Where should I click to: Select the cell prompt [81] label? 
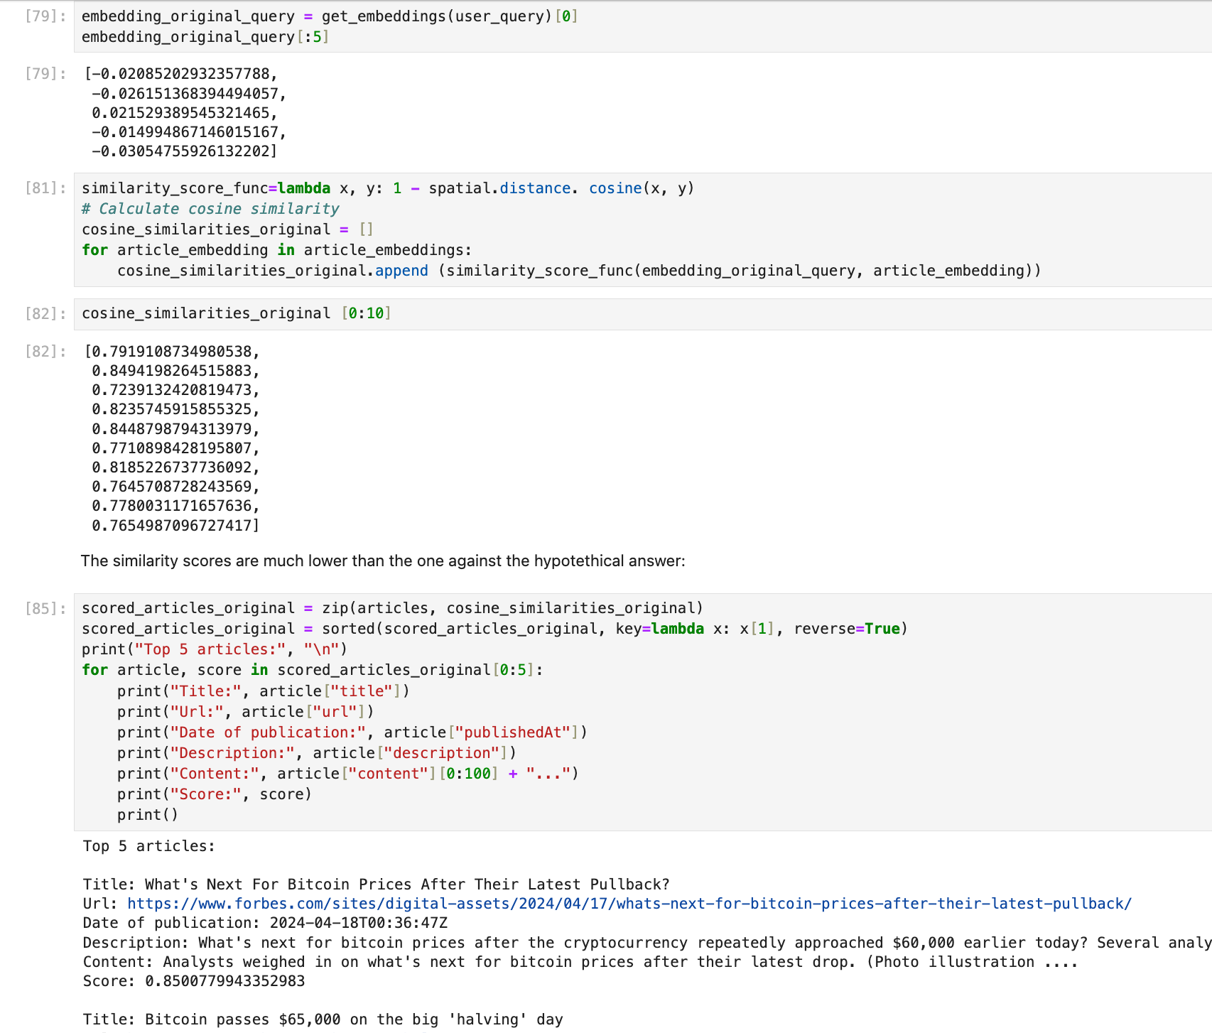click(45, 188)
